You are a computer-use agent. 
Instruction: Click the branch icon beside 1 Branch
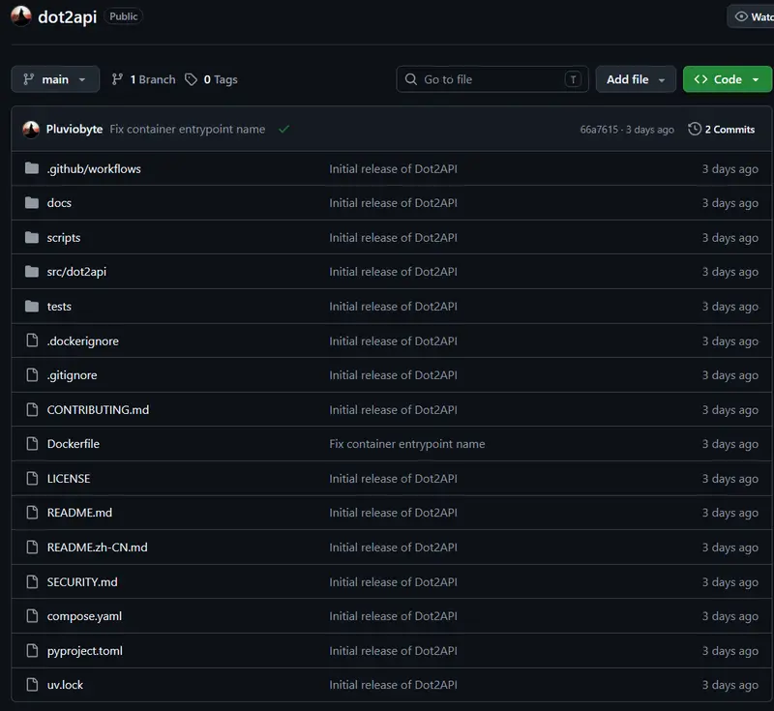117,79
